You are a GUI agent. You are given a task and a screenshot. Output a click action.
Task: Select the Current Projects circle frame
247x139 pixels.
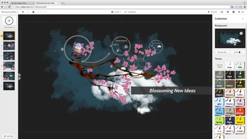click(121, 46)
